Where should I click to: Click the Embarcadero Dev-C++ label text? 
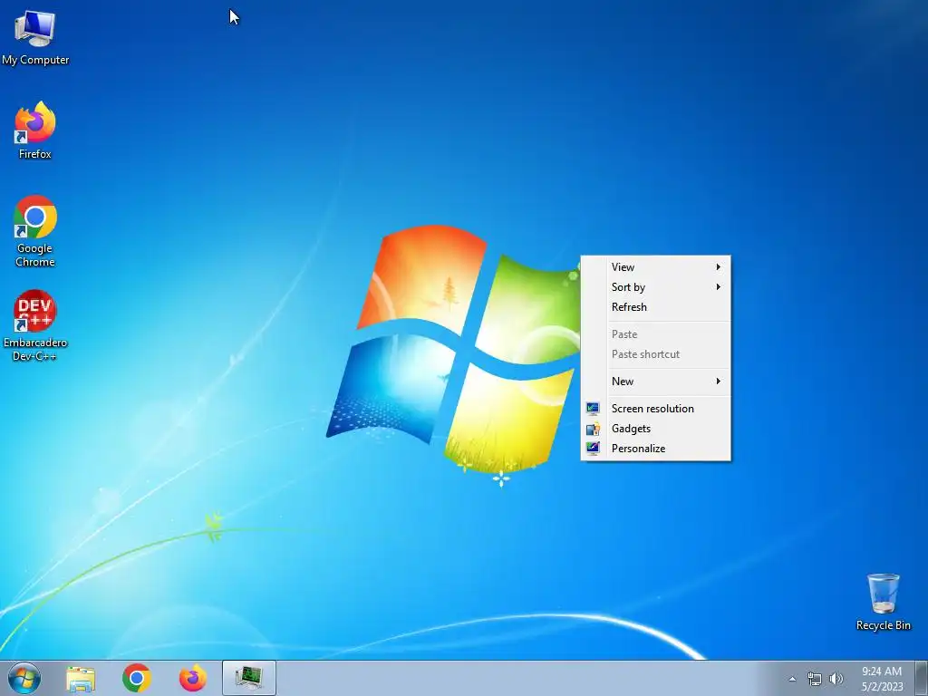pyautogui.click(x=35, y=349)
